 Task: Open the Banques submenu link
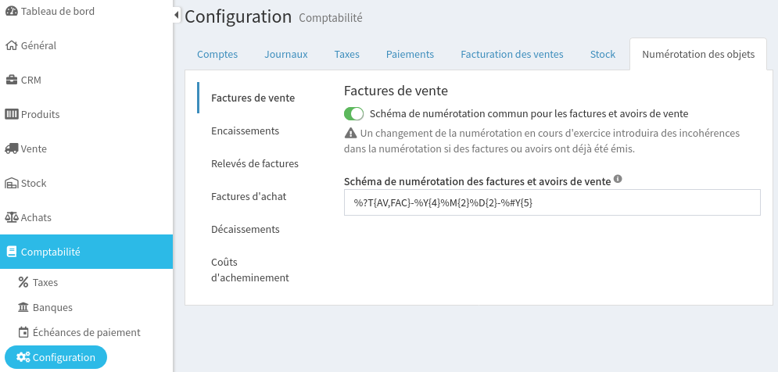52,307
